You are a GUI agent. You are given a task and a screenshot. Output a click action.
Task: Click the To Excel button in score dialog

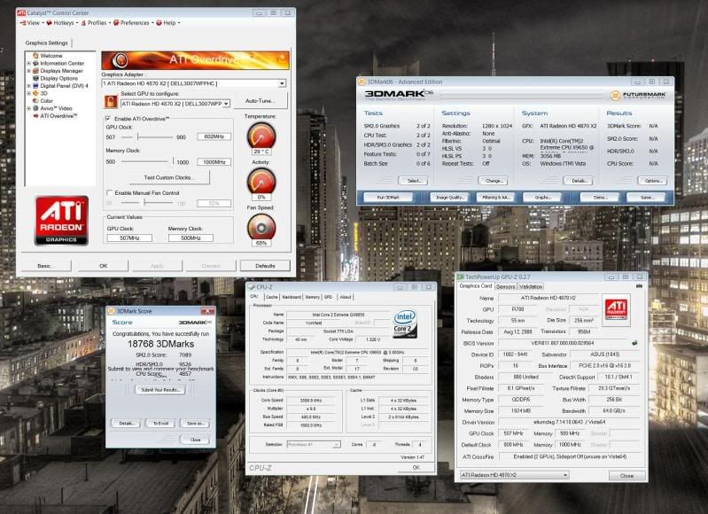point(160,424)
